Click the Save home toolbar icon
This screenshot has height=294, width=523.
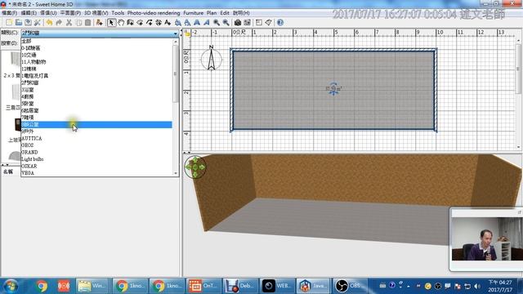point(28,23)
